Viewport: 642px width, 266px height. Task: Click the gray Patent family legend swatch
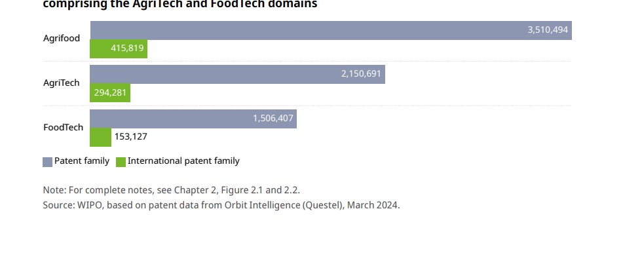pos(47,162)
